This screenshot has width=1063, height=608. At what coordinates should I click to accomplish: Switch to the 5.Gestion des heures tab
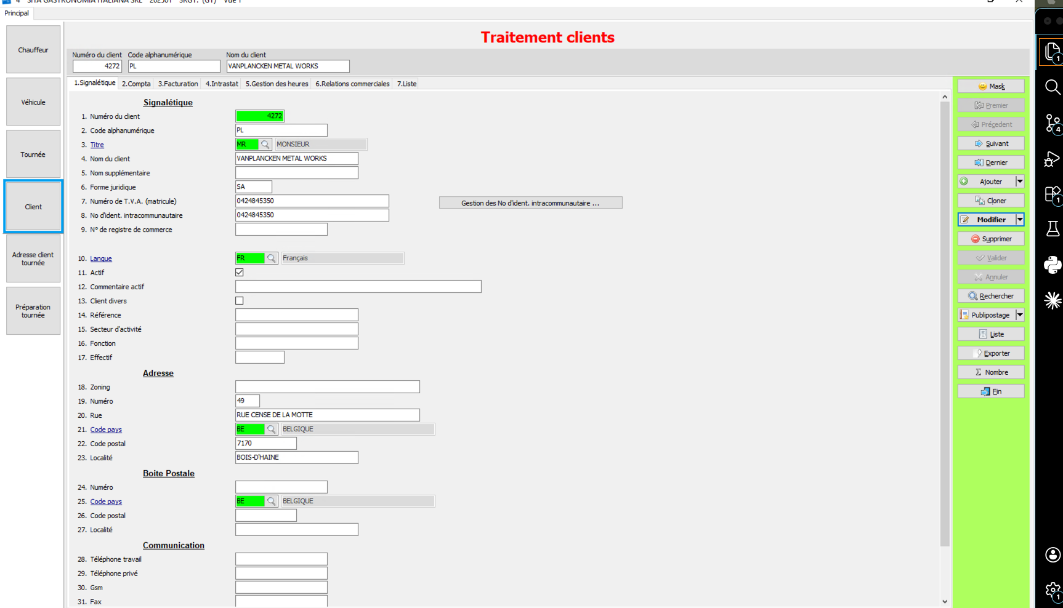pos(277,84)
